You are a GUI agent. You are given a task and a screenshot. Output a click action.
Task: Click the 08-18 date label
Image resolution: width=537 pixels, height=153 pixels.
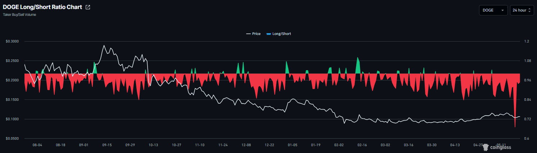pos(60,145)
